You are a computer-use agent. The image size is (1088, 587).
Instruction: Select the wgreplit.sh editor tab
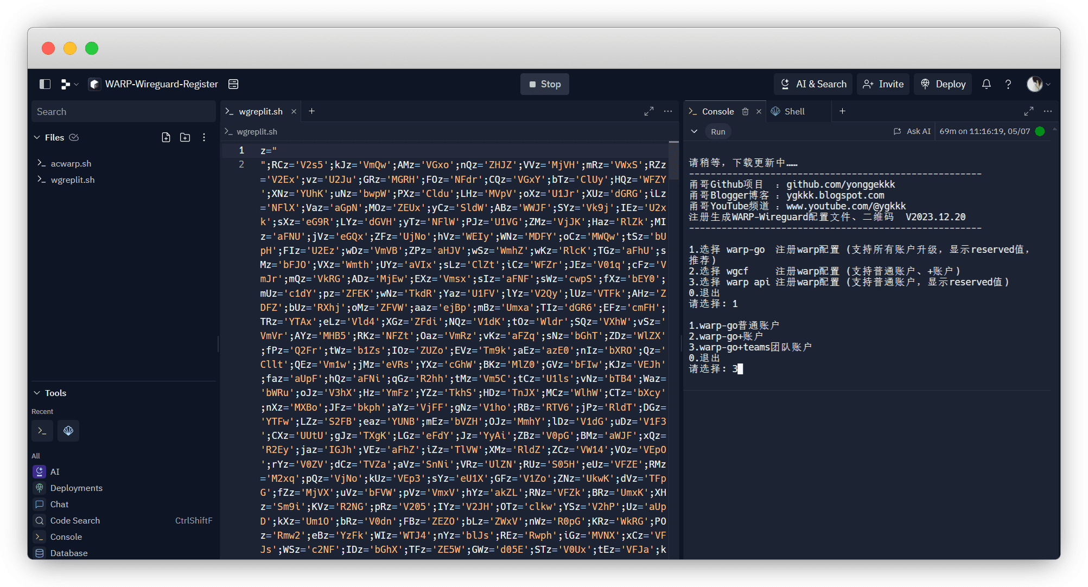point(260,111)
